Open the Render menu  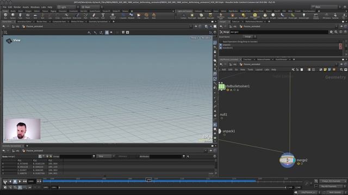click(x=17, y=7)
